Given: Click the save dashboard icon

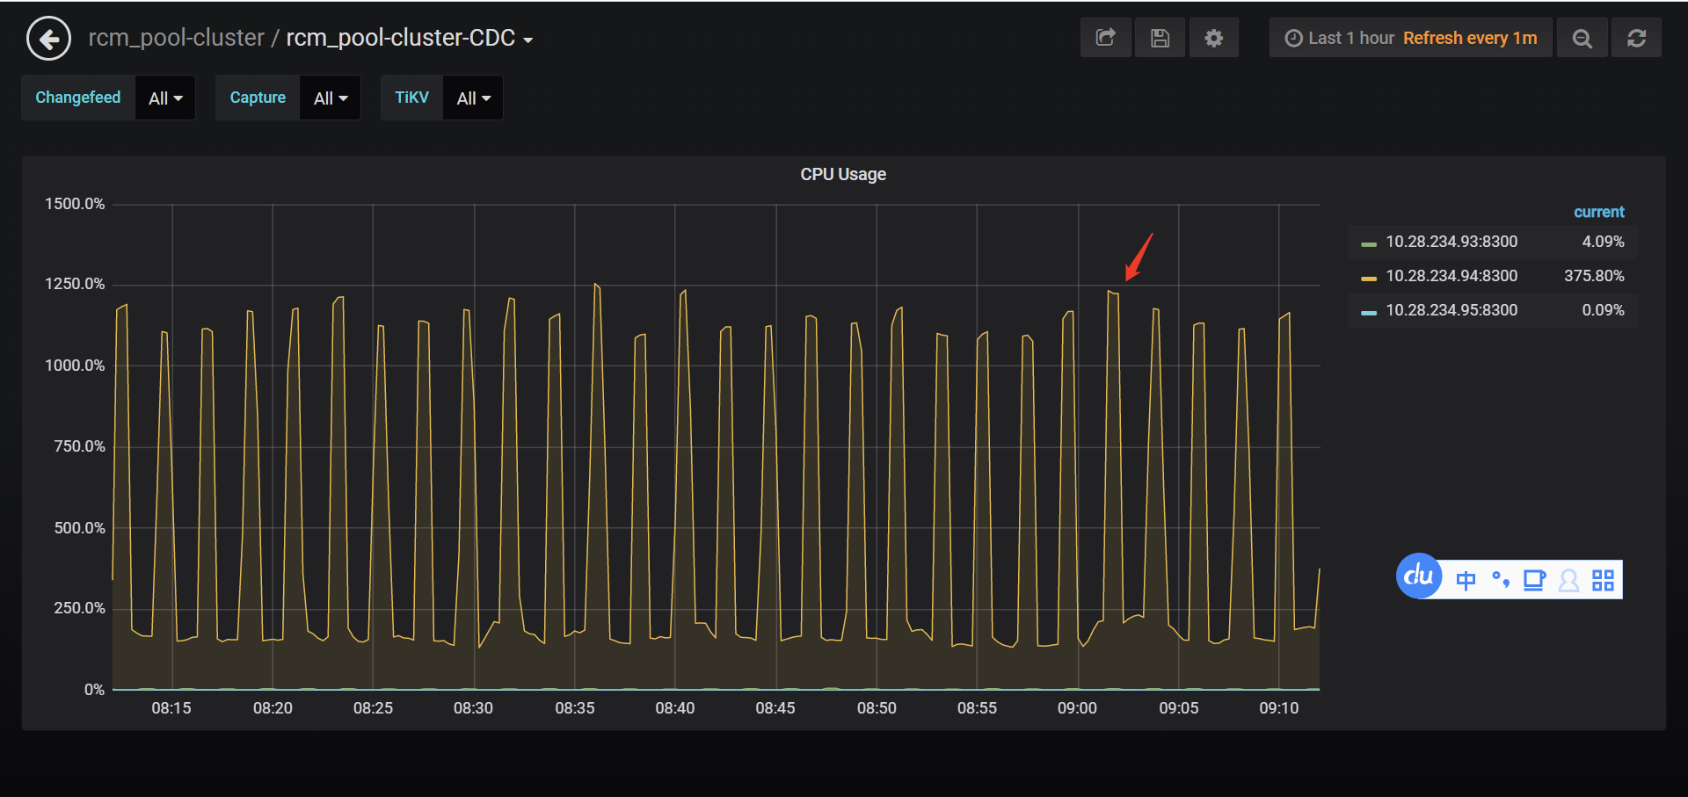Looking at the screenshot, I should pos(1160,38).
